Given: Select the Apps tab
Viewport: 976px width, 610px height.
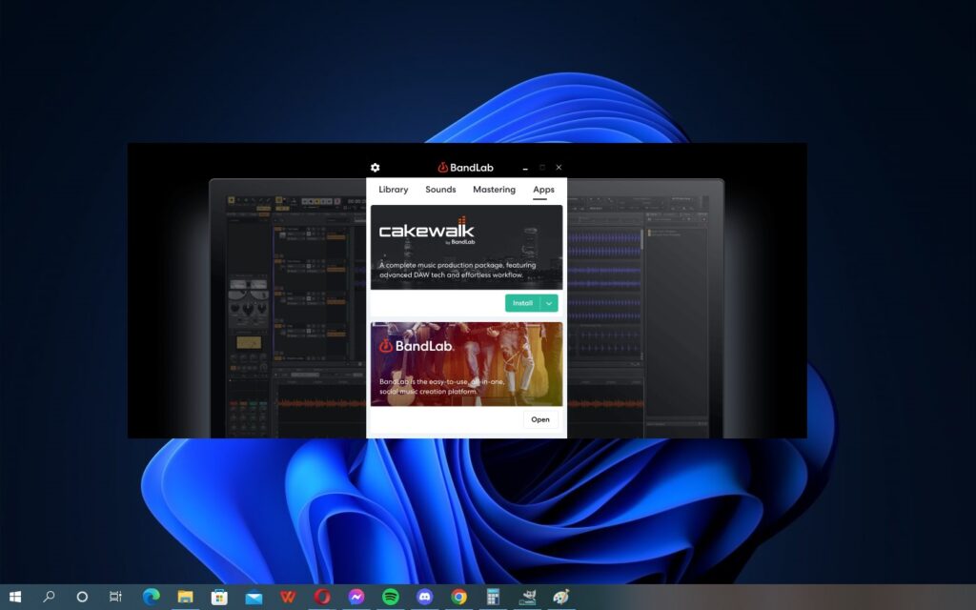Looking at the screenshot, I should (x=543, y=190).
